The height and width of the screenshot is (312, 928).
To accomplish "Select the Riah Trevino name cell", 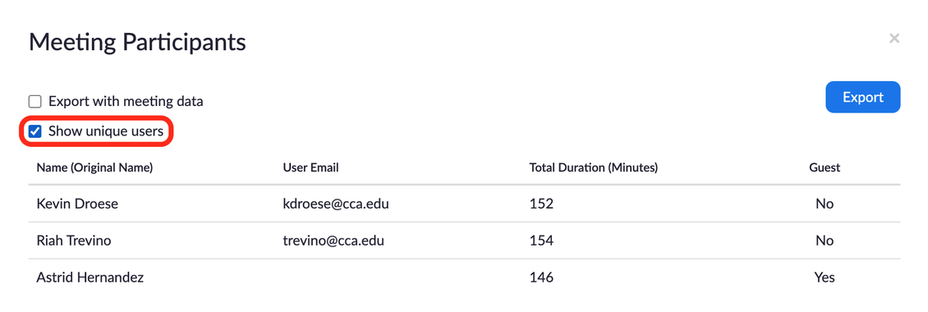I will 73,241.
